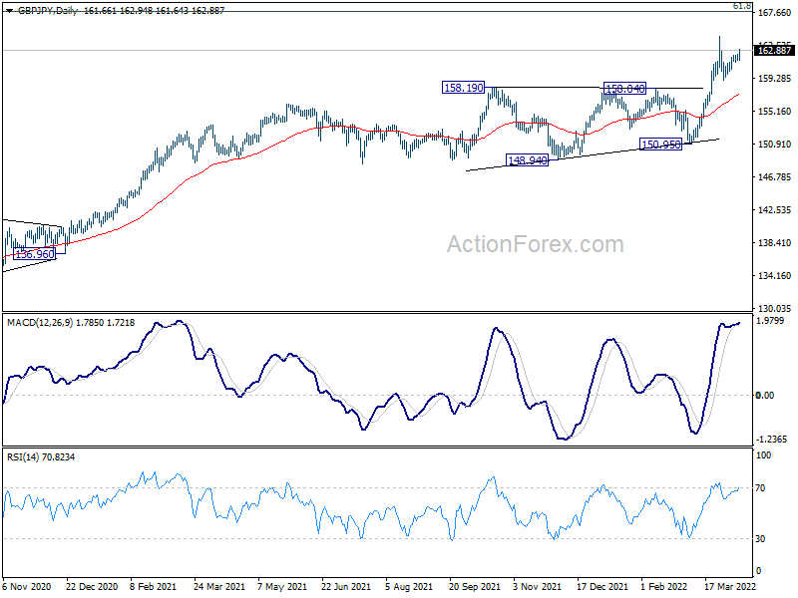Click the 148.940 price label
Screen dimensions: 798x598
click(x=528, y=160)
